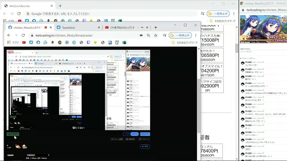The height and width of the screenshot is (161, 287).
Task: Open その他のブックマーク folder
Action: click(185, 42)
